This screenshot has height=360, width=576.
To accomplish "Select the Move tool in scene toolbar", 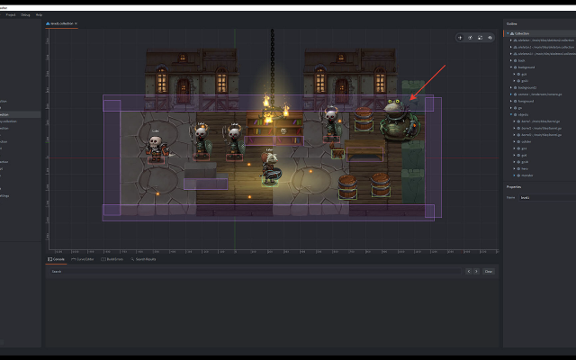I will point(460,38).
